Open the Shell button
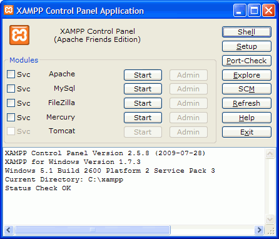Screen dimensions: 279x239 [246, 32]
